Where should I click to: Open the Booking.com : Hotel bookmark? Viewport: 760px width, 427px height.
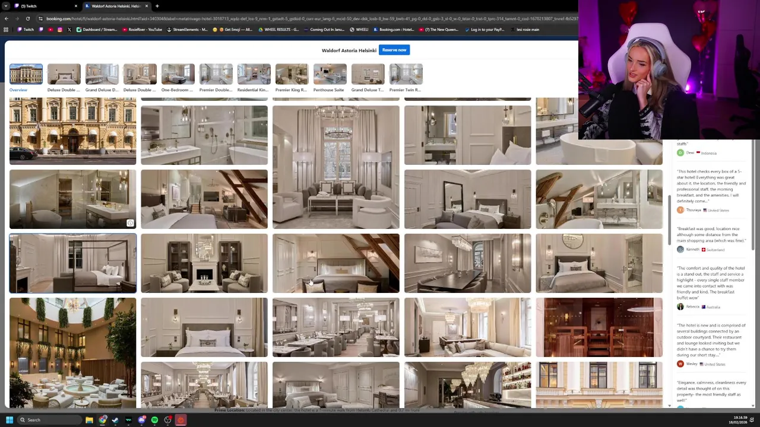[x=393, y=30]
